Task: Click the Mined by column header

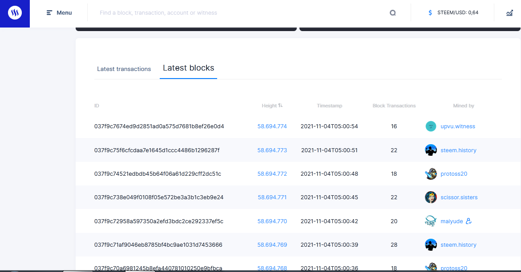Action: tap(464, 106)
